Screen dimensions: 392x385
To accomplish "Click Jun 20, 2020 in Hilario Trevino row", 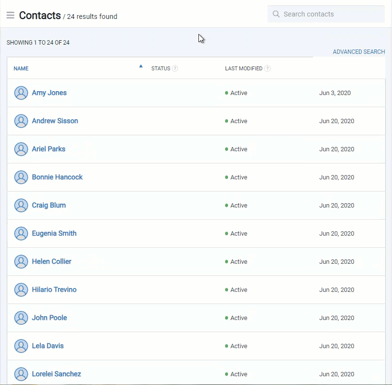I will click(x=337, y=289).
